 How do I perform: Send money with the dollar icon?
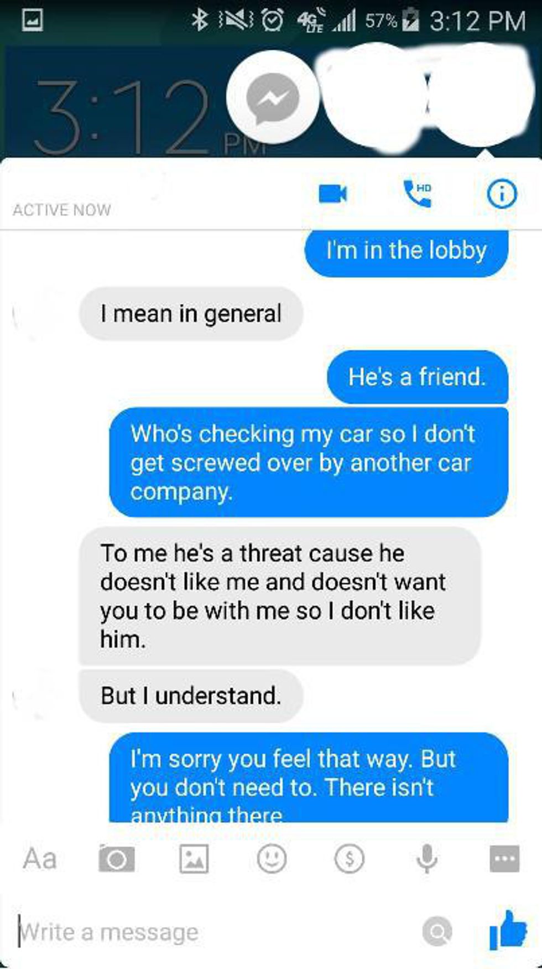click(350, 859)
